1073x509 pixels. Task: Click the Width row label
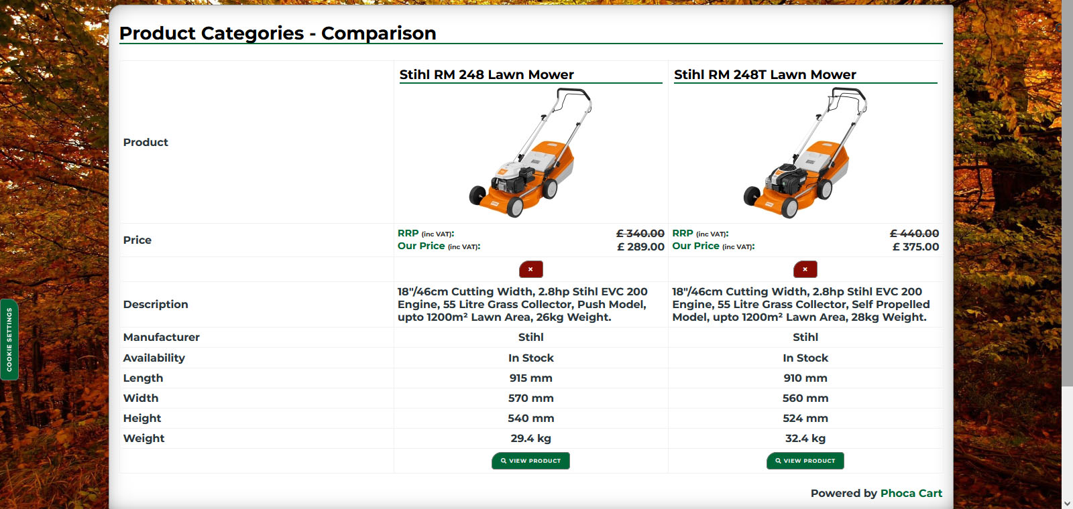(141, 398)
